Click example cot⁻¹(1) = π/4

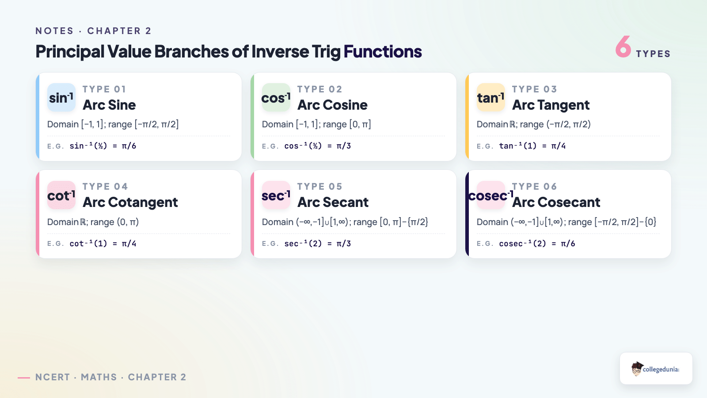(103, 244)
